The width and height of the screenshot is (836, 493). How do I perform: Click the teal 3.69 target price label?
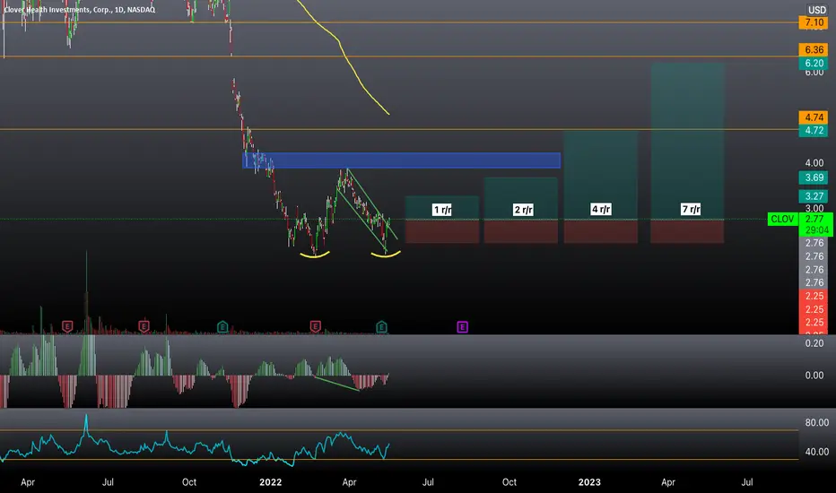[x=814, y=177]
